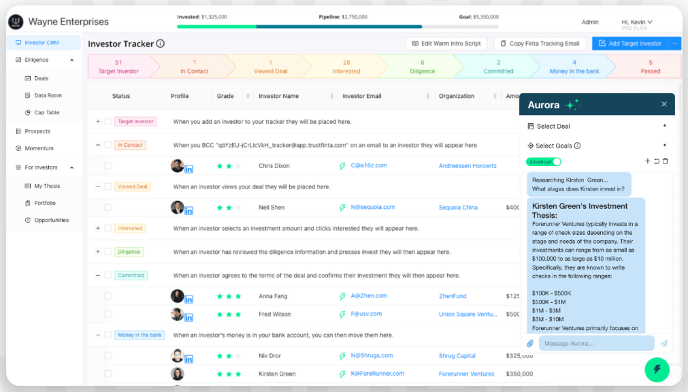Screen dimensions: 688x392
Task: Collapse the In Contact group row
Action: click(98, 145)
